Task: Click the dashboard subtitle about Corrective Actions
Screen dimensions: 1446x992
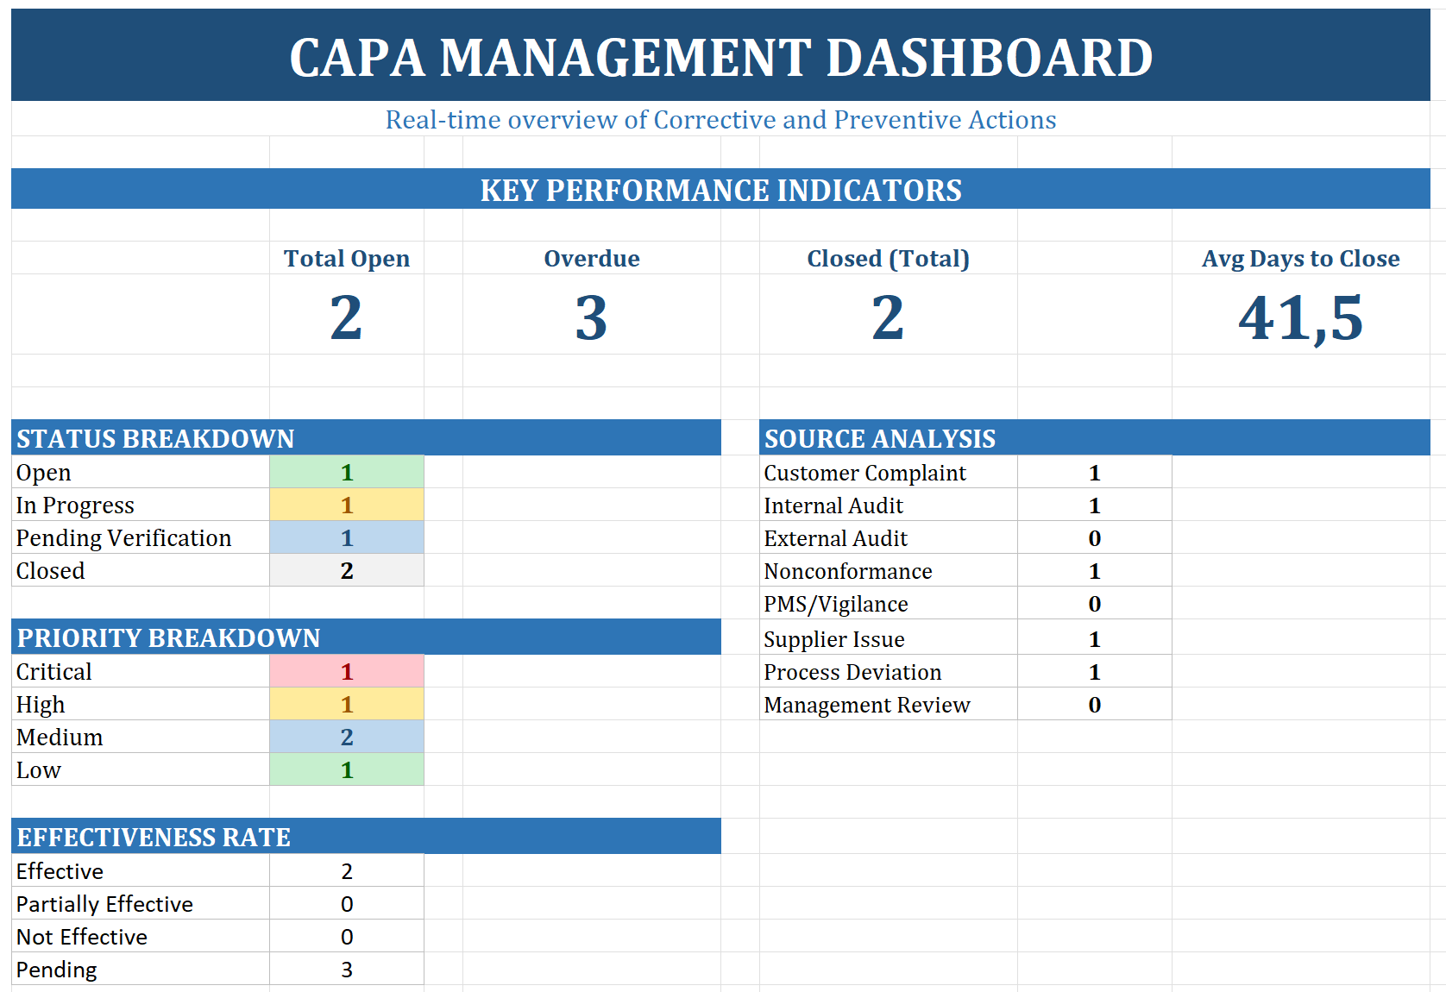Action: click(x=721, y=120)
